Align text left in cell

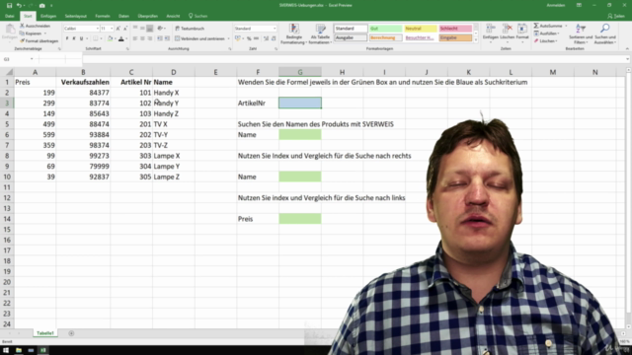coord(135,38)
